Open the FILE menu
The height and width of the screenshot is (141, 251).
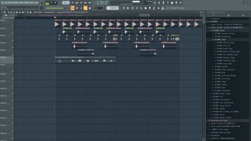pos(2,3)
